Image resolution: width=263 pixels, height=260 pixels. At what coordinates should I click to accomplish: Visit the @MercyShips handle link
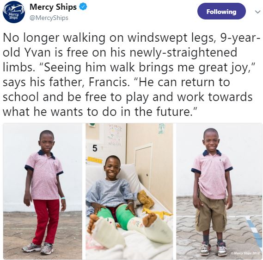pyautogui.click(x=49, y=18)
